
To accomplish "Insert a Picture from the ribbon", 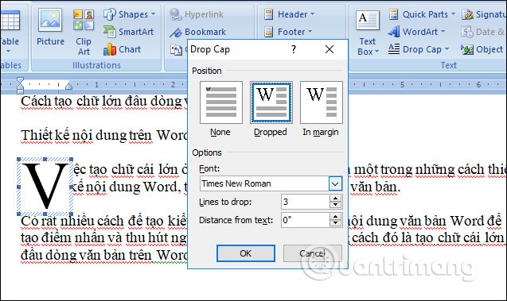I will pos(50,27).
